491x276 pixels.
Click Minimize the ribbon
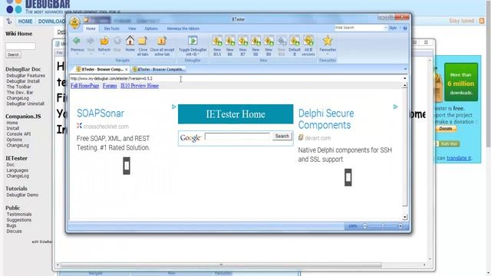(183, 28)
